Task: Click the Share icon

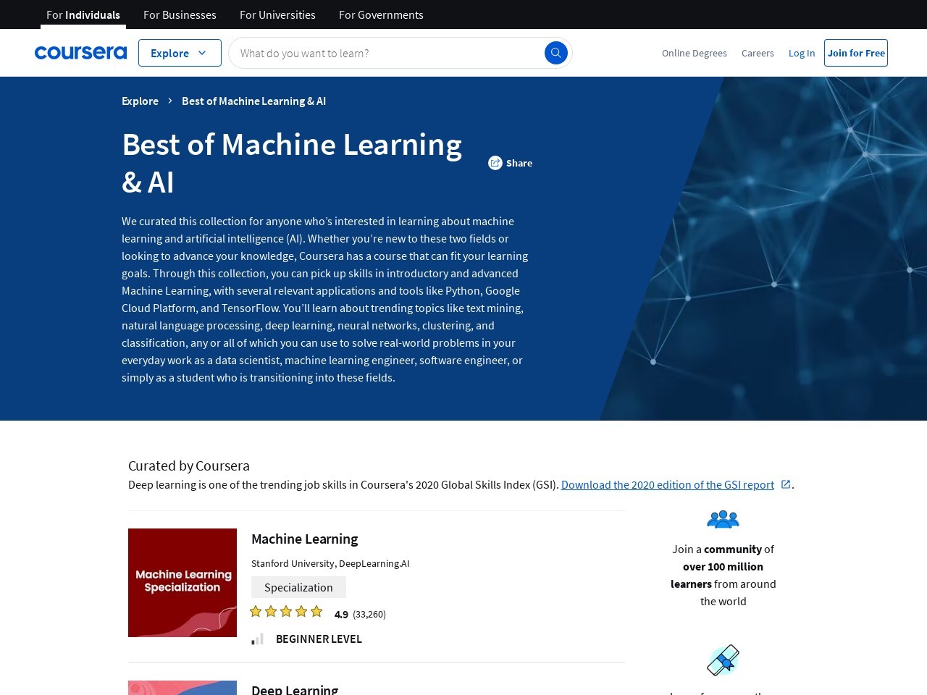Action: pos(495,163)
